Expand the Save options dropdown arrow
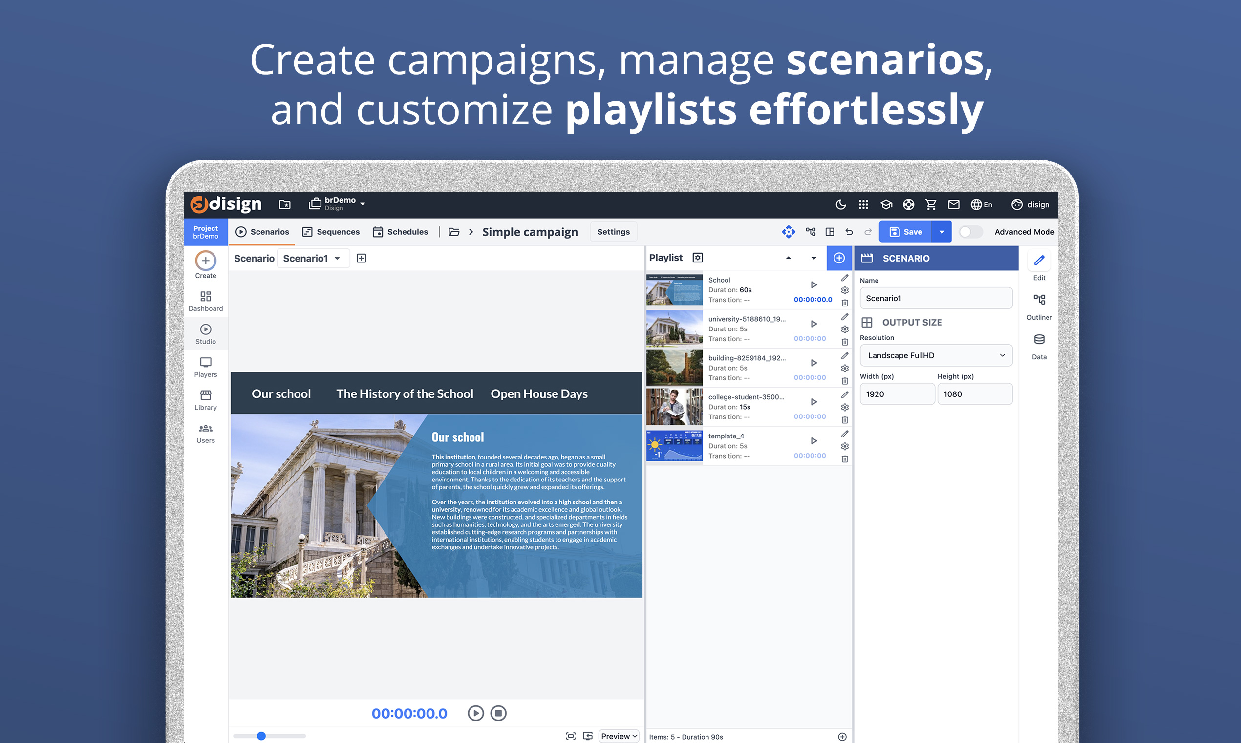1241x743 pixels. (942, 232)
